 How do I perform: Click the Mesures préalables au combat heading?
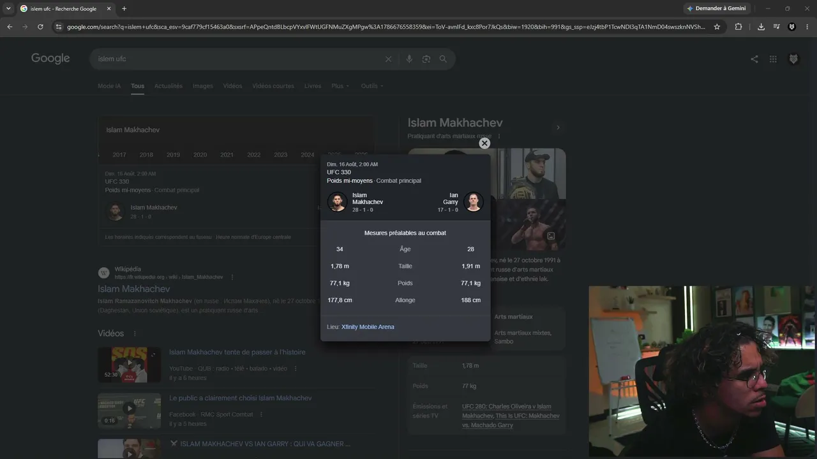point(405,233)
